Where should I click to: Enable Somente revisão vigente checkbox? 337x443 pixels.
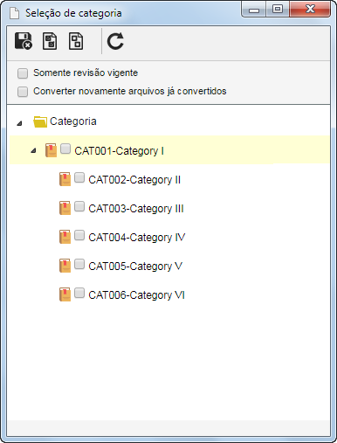pos(23,73)
